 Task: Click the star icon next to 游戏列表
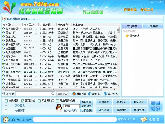pos(127,36)
